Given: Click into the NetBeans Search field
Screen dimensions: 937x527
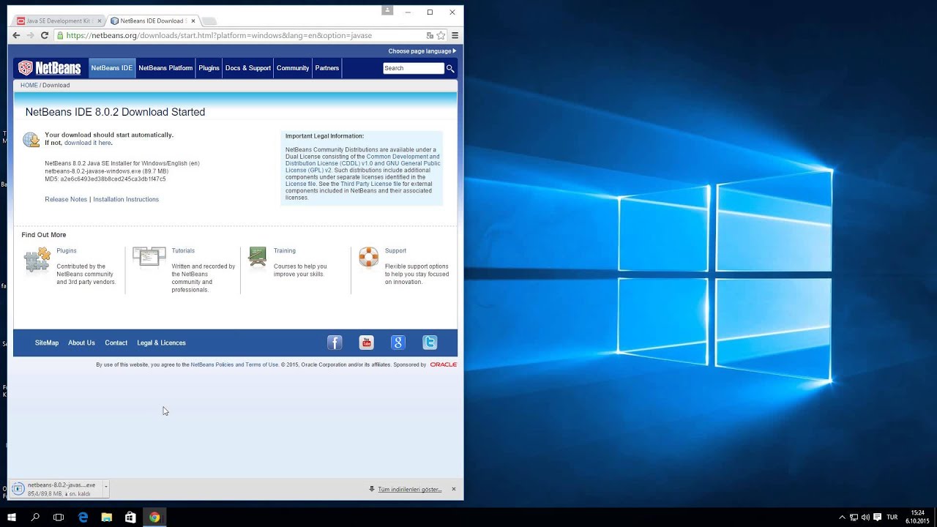Looking at the screenshot, I should click(x=414, y=68).
